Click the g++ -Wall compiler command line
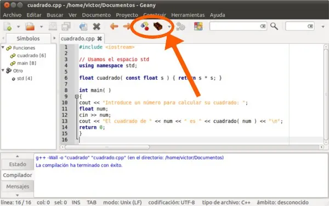This screenshot has width=329, height=206. [x=129, y=157]
